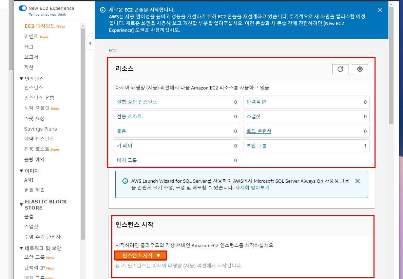Click the info icon in the blue banner
The width and height of the screenshot is (403, 279).
(x=102, y=10)
